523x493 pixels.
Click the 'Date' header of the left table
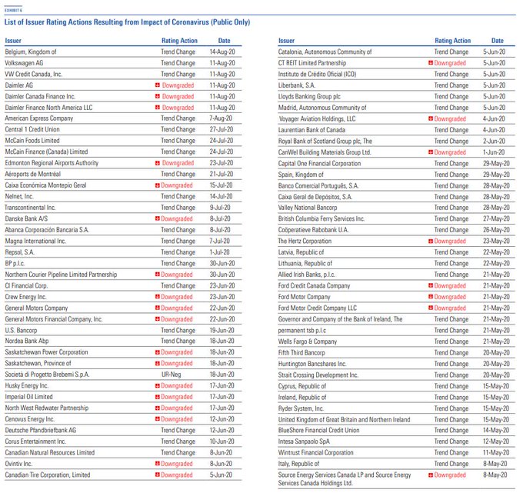[224, 41]
